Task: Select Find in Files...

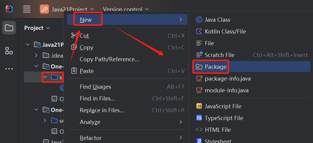Action: click(127, 99)
